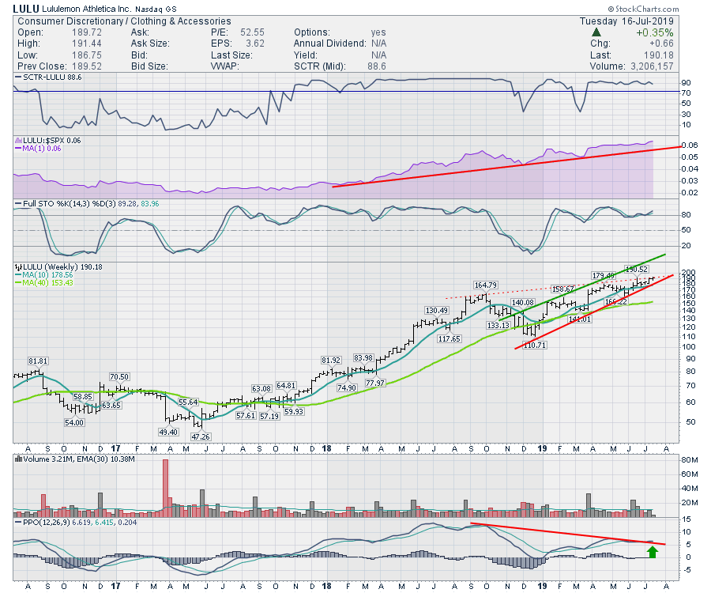Click the High value 191.44
The height and width of the screenshot is (593, 711).
tap(87, 43)
